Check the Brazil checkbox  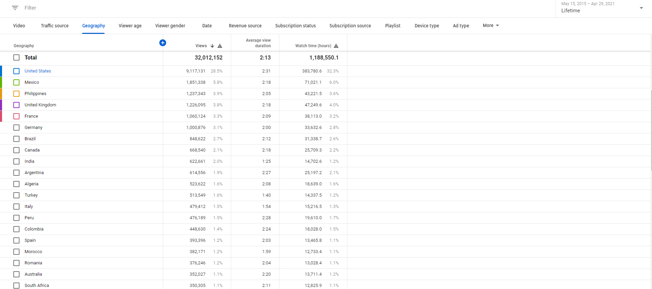tap(16, 139)
